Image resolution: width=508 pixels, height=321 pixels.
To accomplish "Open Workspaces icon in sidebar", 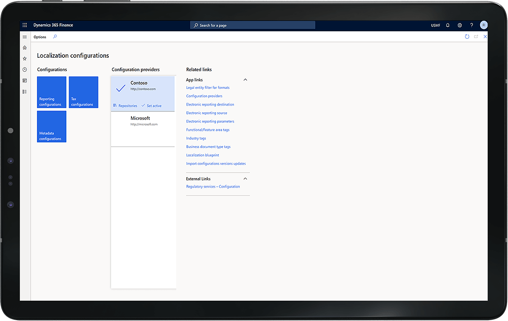I will click(25, 80).
